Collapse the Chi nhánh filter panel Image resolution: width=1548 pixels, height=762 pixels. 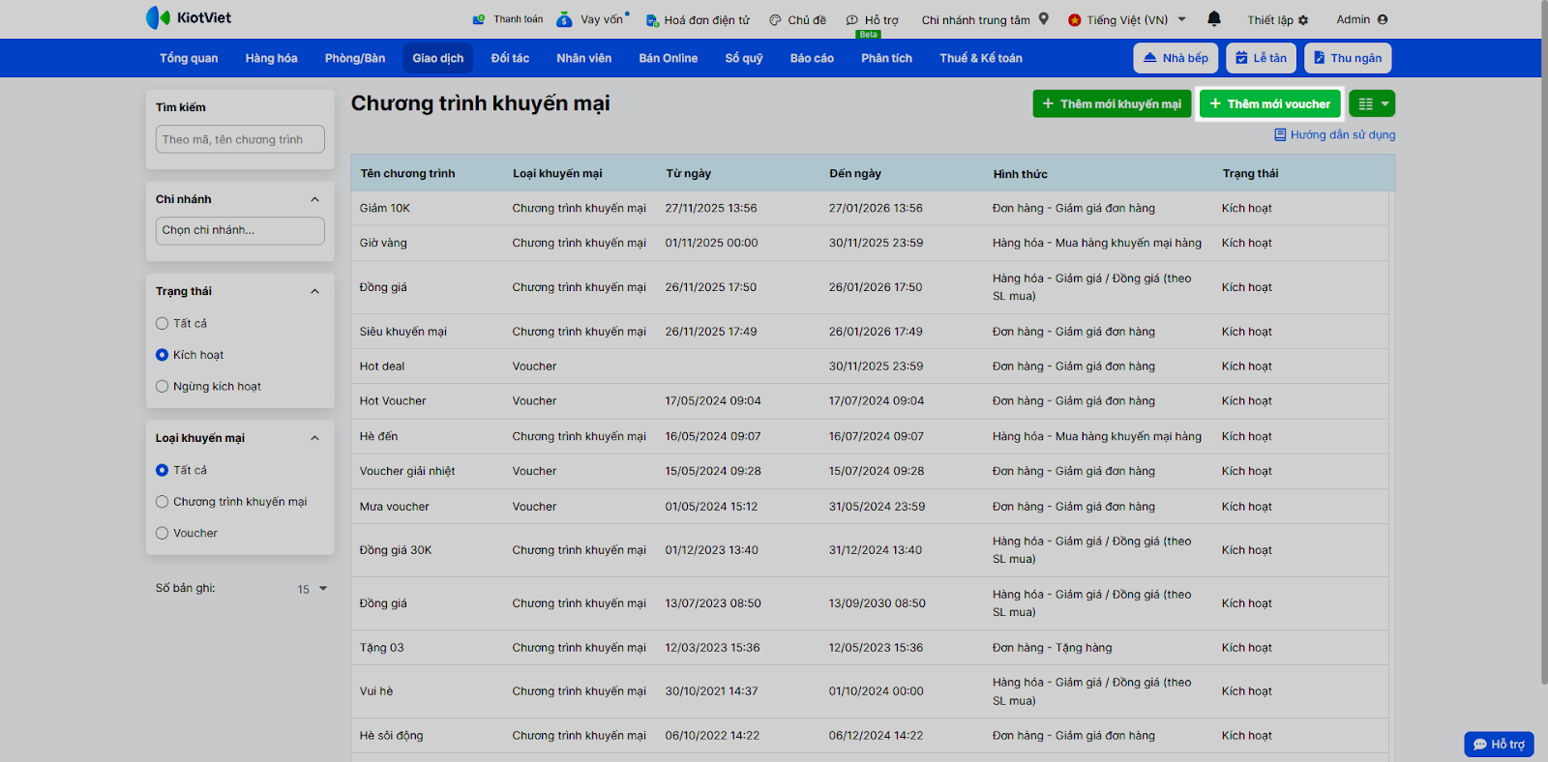tap(314, 199)
